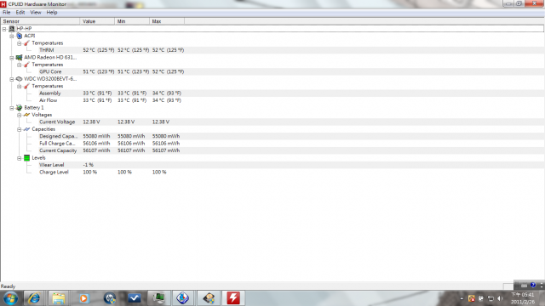This screenshot has width=545, height=306.
Task: Click the network tray icon
Action: pos(490,298)
